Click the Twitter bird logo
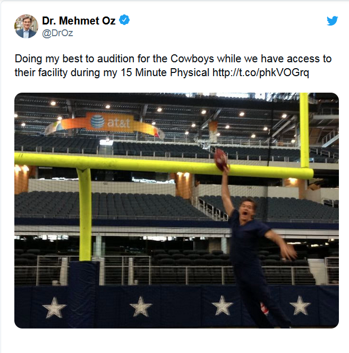This screenshot has width=349, height=353. (x=332, y=21)
